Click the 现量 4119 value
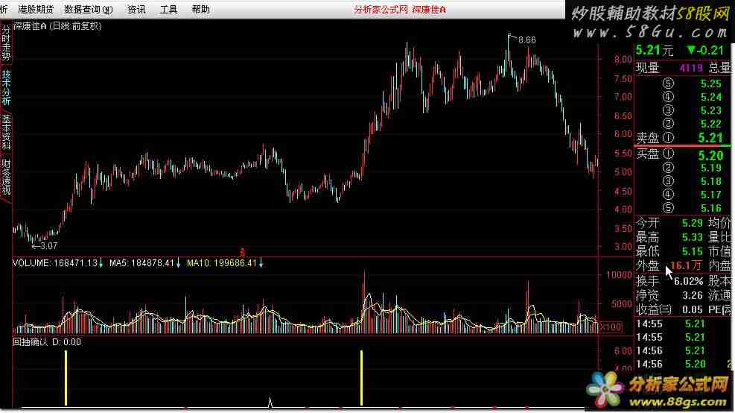Screen dimensions: 735x413 [x=691, y=68]
